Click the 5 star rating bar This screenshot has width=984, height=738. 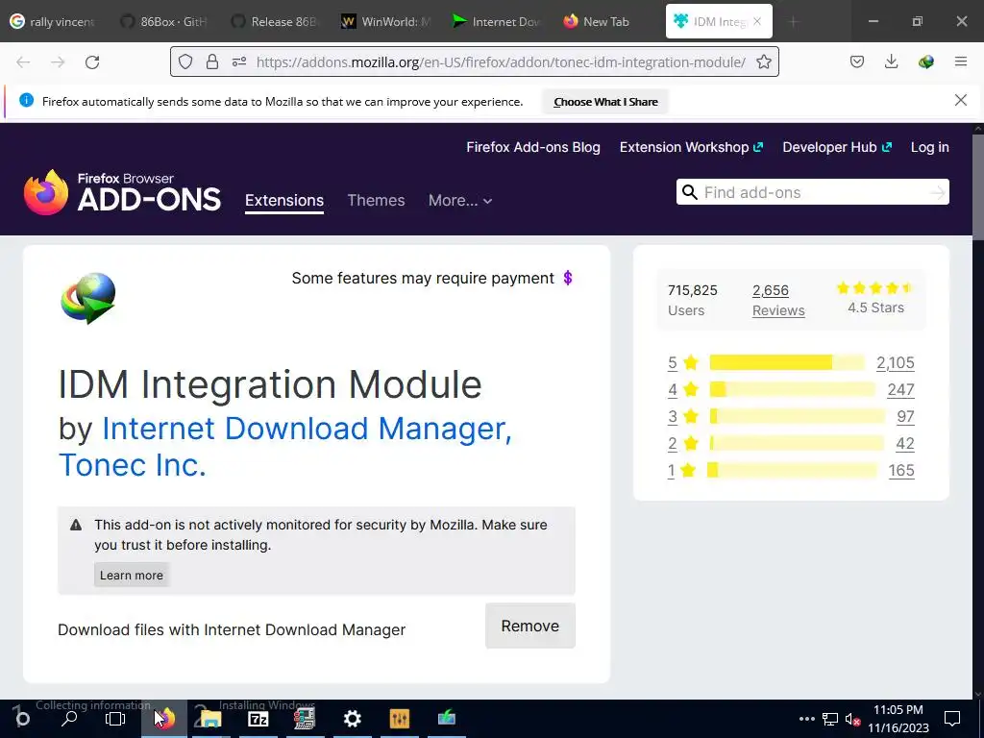pos(786,362)
